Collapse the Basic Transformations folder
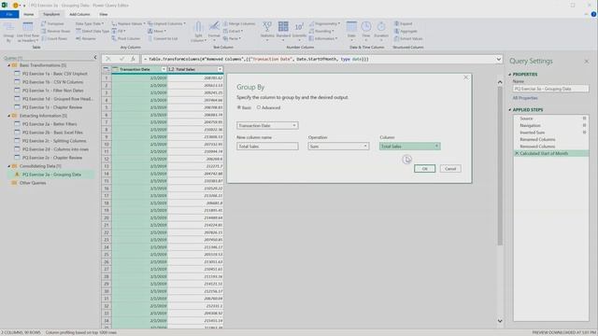The height and width of the screenshot is (336, 598). tap(8, 65)
